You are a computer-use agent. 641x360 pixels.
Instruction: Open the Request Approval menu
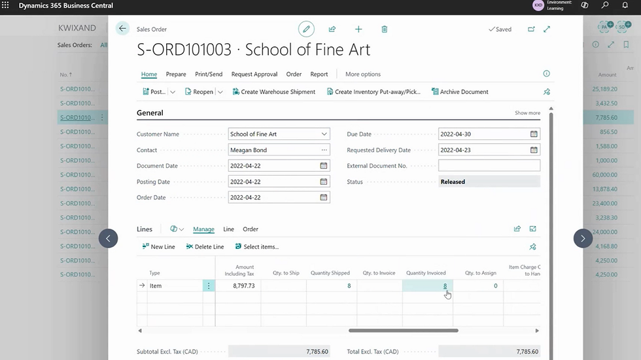click(254, 74)
